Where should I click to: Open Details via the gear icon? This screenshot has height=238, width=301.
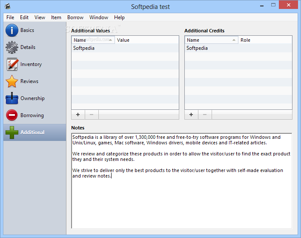click(x=12, y=47)
